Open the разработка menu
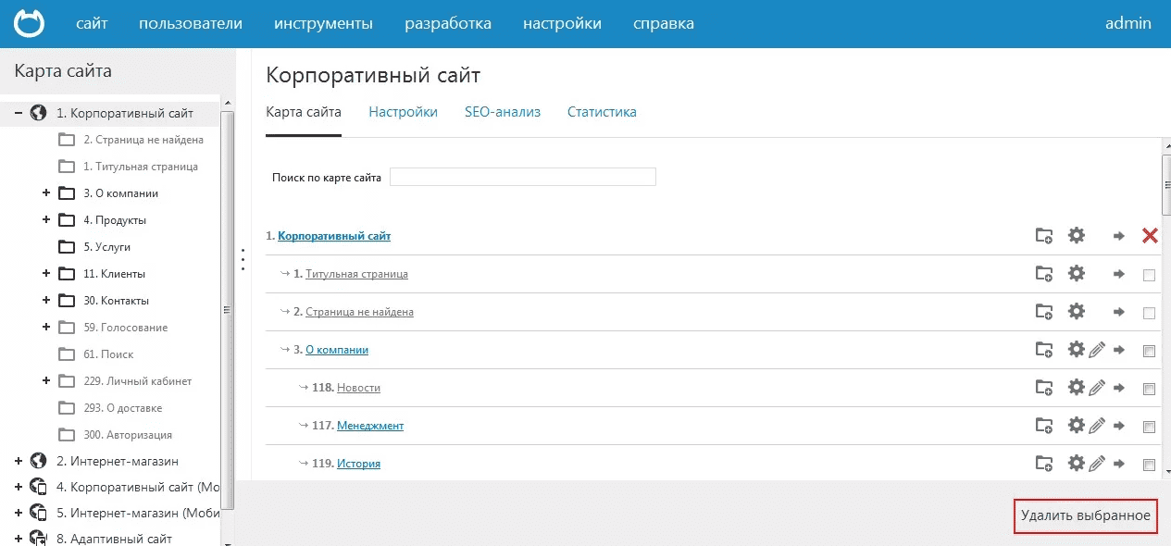1171x546 pixels. [448, 23]
